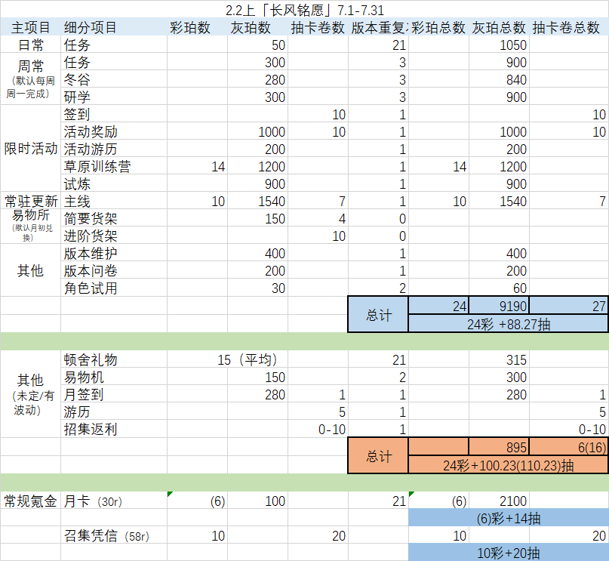Select the '签到' row label
Image resolution: width=609 pixels, height=561 pixels.
tap(114, 114)
